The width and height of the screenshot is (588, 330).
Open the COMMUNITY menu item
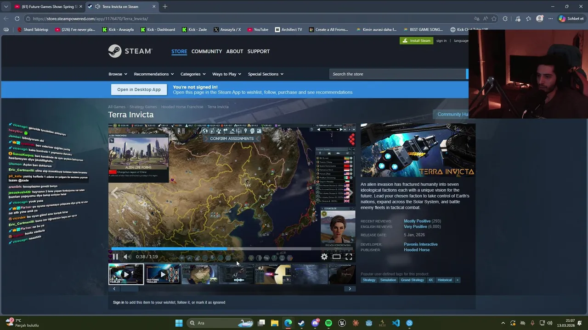pyautogui.click(x=207, y=51)
